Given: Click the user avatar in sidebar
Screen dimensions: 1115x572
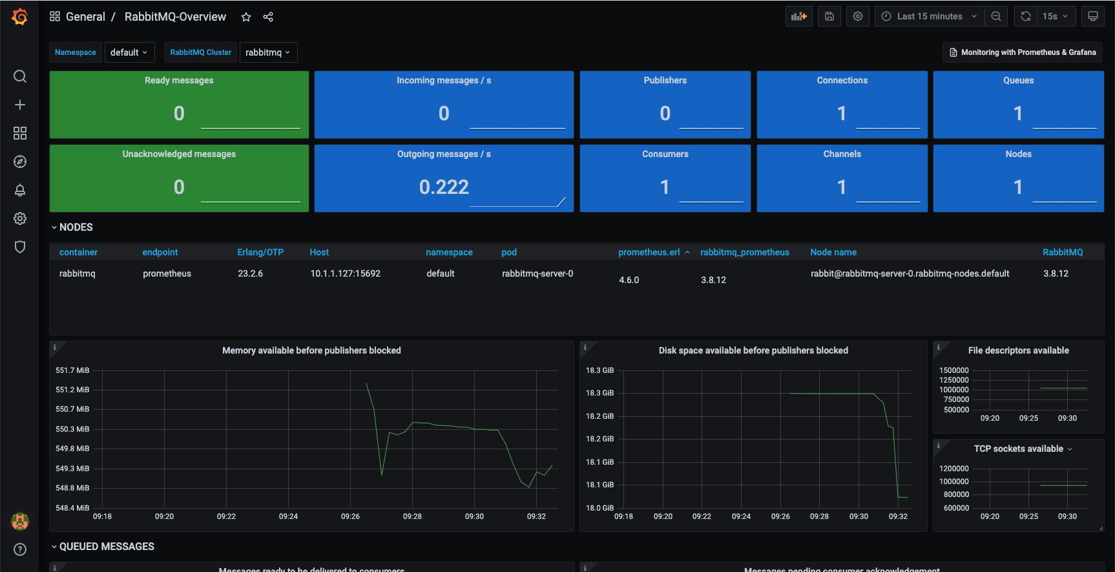Looking at the screenshot, I should 20,521.
